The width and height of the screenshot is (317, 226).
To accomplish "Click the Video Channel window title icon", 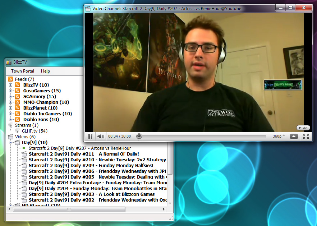I will coord(88,9).
